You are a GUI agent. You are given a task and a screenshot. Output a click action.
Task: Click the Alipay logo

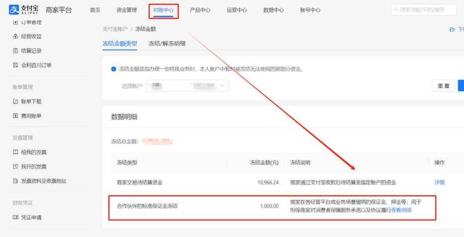click(23, 10)
